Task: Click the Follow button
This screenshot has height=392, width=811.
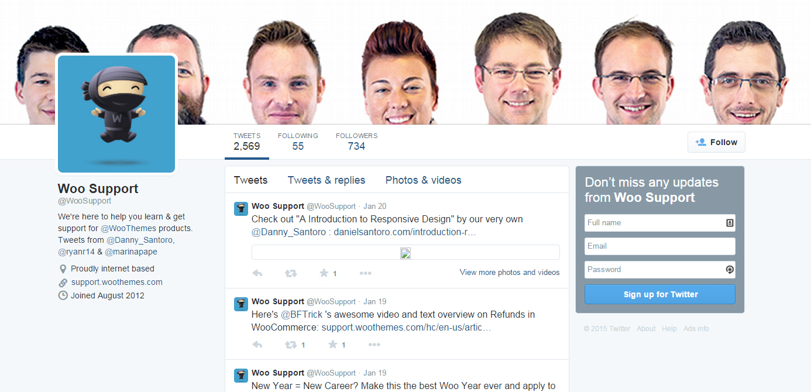Action: (716, 142)
